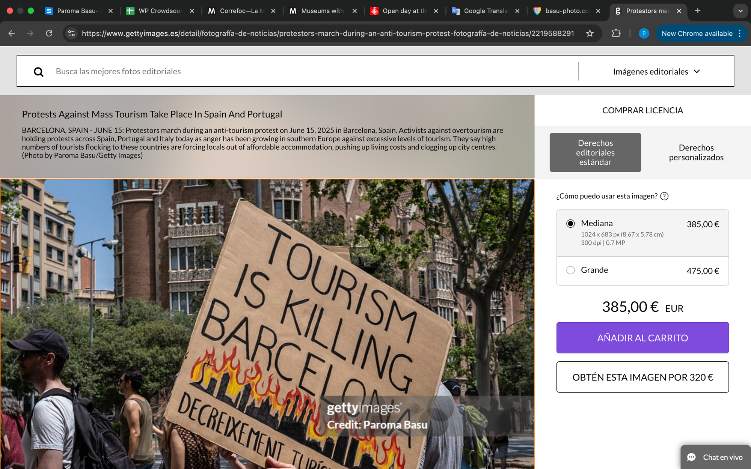Screen dimensions: 751x469
Task: Close the Protestors mar tab
Action: click(x=679, y=11)
